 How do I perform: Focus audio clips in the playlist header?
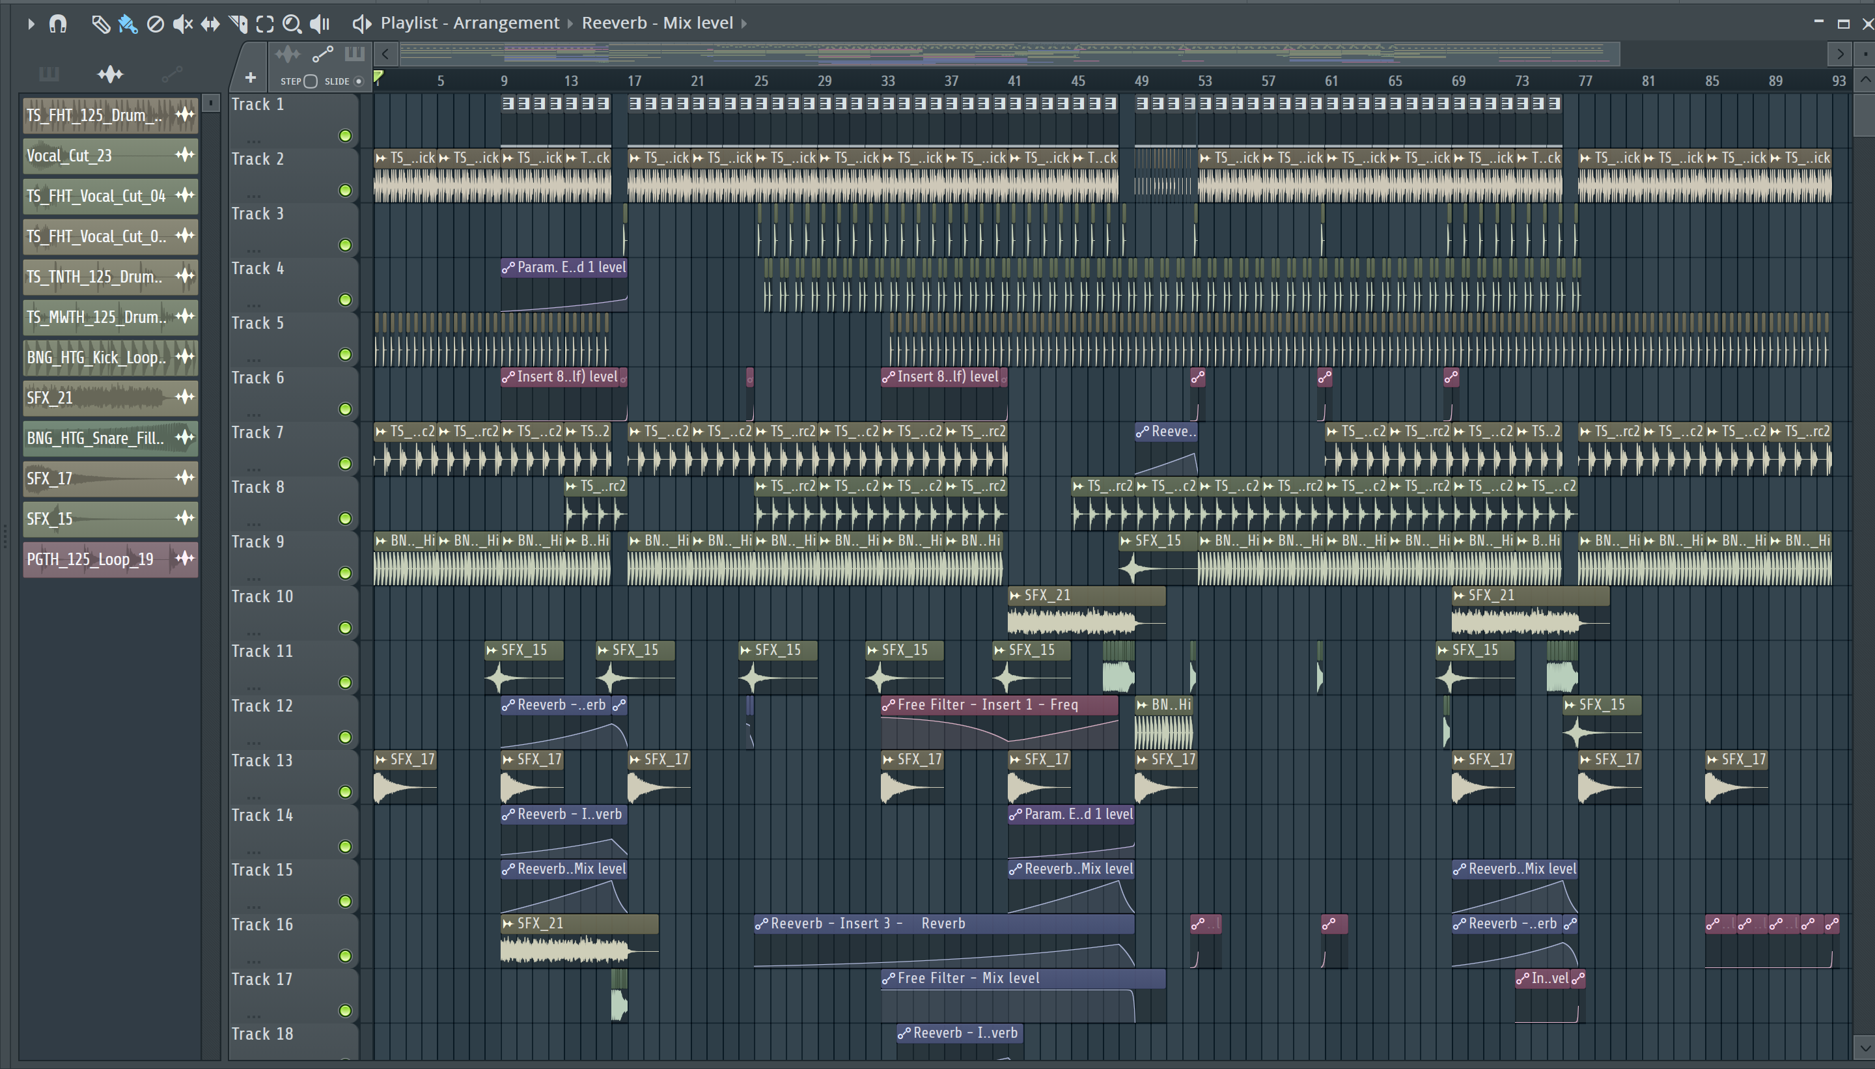coord(288,53)
